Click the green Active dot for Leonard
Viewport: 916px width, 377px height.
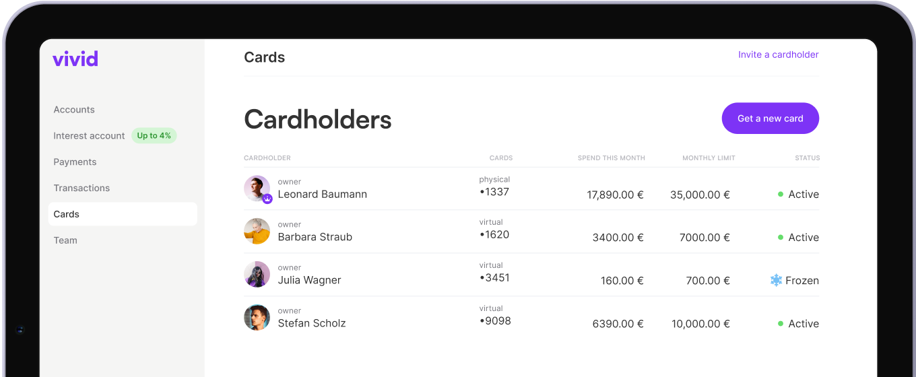click(781, 194)
